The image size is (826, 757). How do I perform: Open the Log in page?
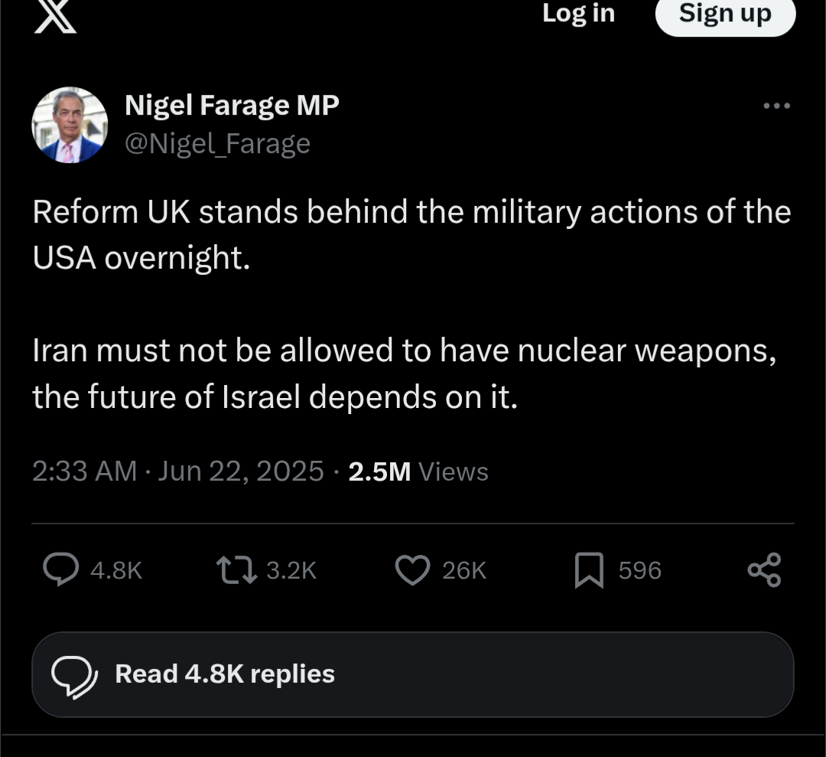click(578, 13)
